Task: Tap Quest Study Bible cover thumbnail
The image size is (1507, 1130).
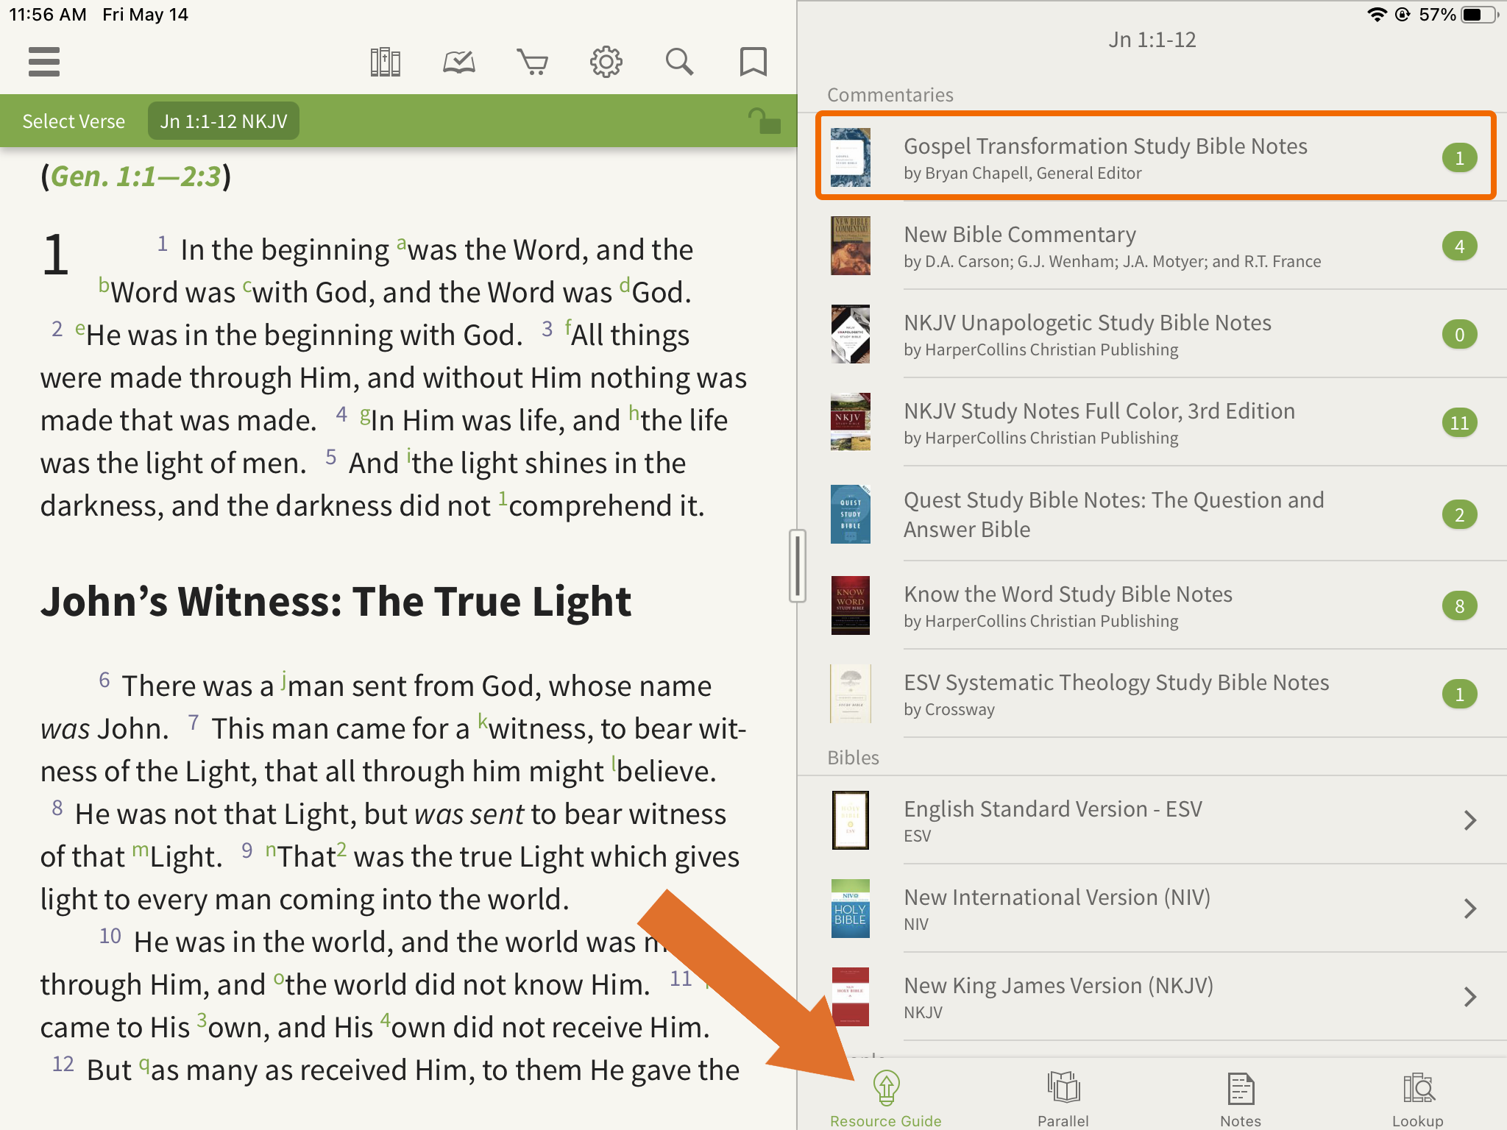Action: pos(850,514)
